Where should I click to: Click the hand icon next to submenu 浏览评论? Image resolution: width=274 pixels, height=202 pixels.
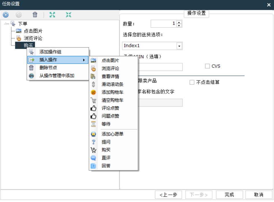tap(93, 69)
